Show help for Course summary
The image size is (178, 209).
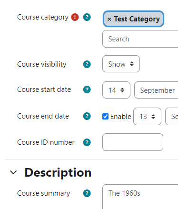(x=87, y=193)
